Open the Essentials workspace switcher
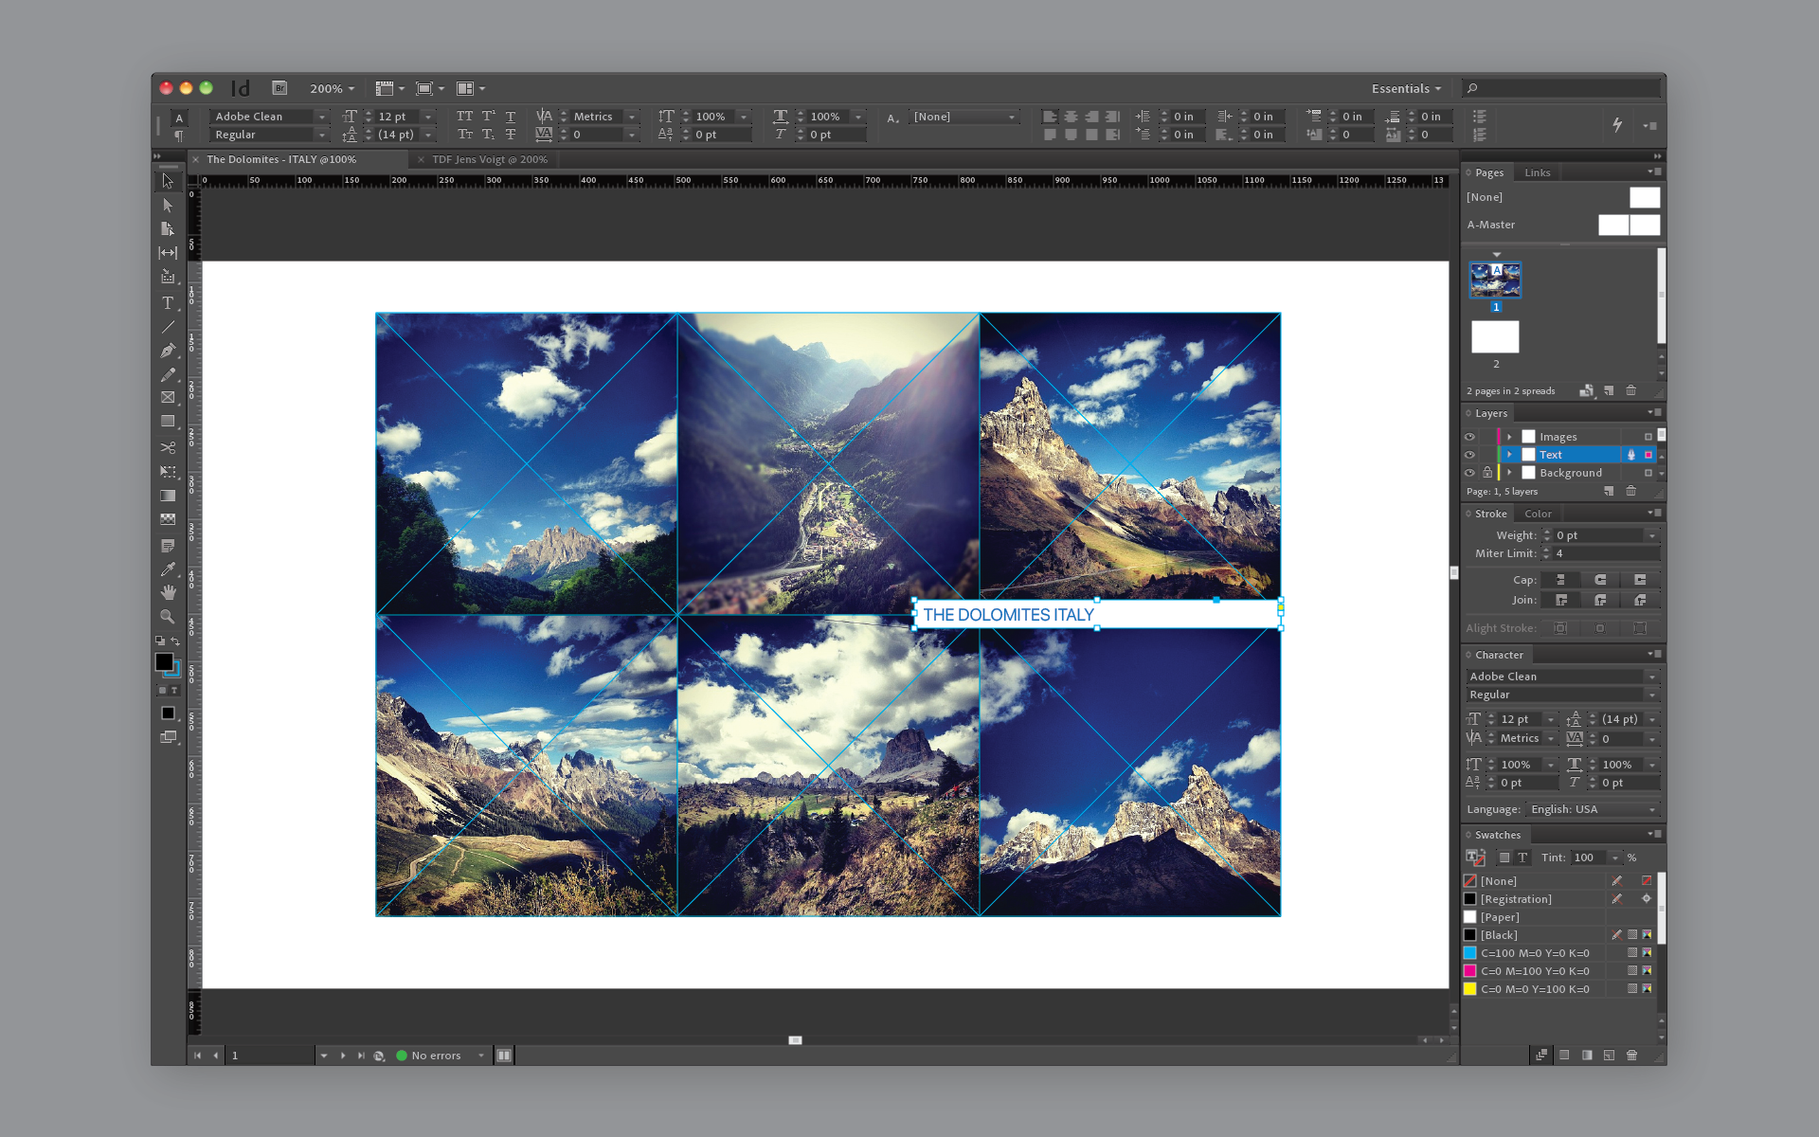The width and height of the screenshot is (1819, 1137). tap(1406, 88)
